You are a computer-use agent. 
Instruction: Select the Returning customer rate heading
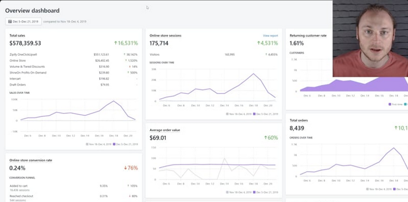pos(308,35)
